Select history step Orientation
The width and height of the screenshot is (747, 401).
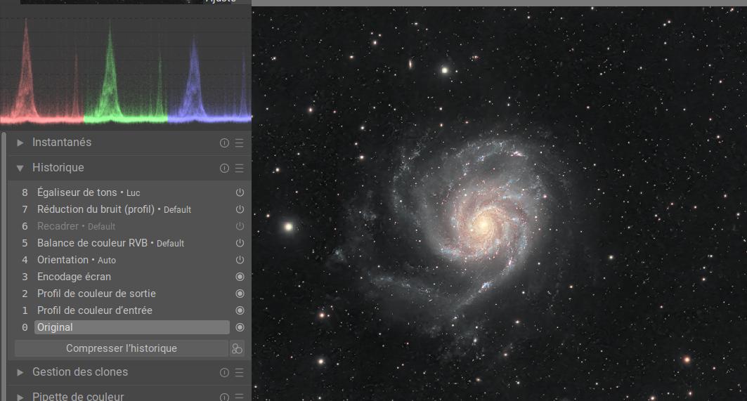(132, 260)
